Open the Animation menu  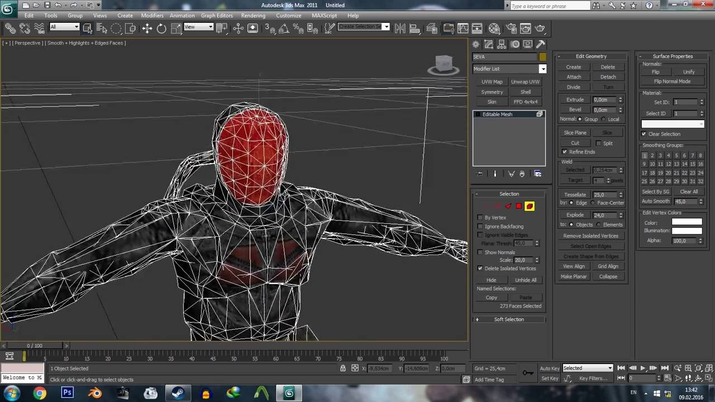[182, 16]
